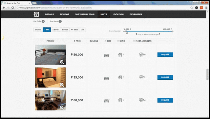Go back with the browser arrow

[4, 8]
